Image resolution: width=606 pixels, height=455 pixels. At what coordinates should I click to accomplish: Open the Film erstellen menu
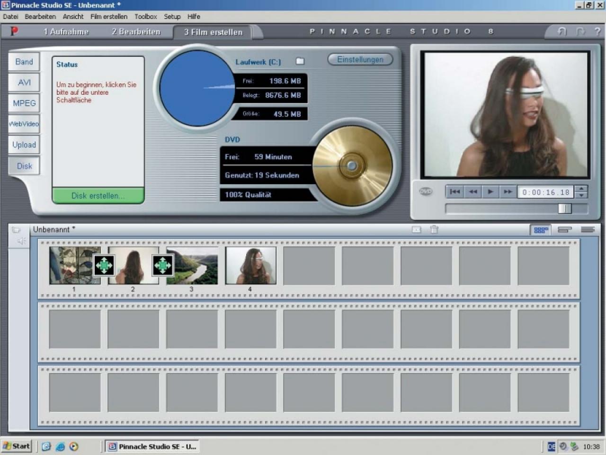coord(109,17)
